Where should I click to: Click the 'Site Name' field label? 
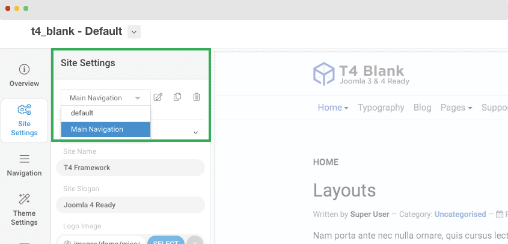coord(80,151)
